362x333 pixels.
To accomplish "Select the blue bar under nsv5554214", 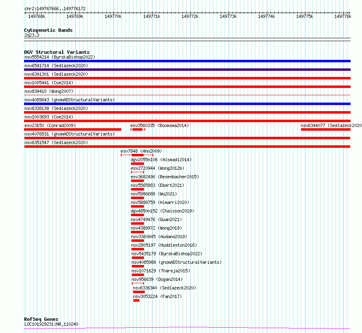I will point(187,61).
